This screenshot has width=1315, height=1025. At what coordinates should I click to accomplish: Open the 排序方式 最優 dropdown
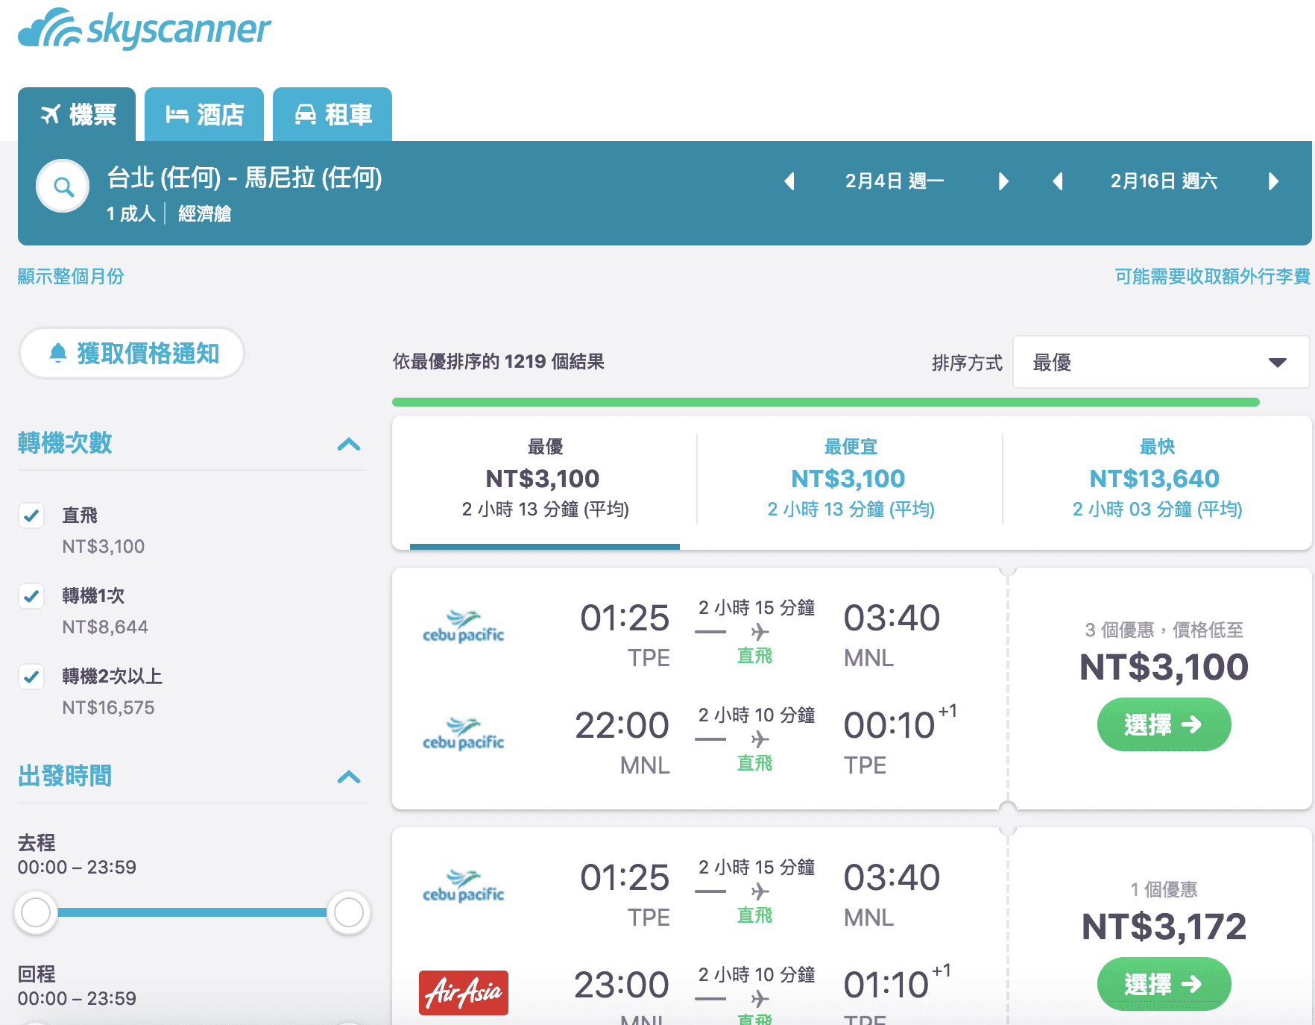coord(1161,363)
